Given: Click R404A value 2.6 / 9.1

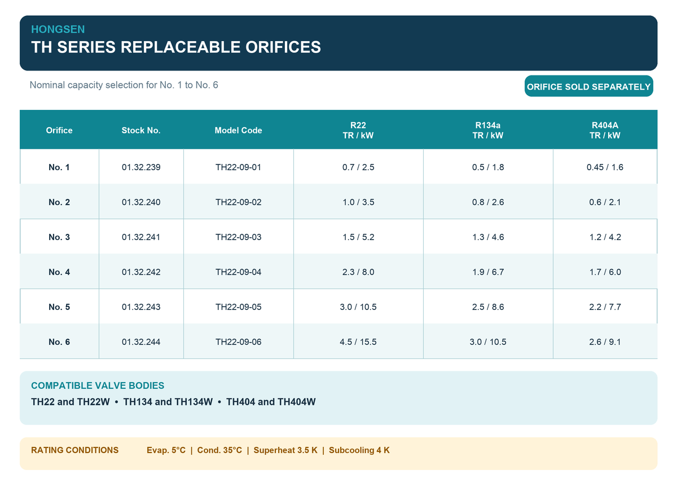Looking at the screenshot, I should pyautogui.click(x=605, y=342).
